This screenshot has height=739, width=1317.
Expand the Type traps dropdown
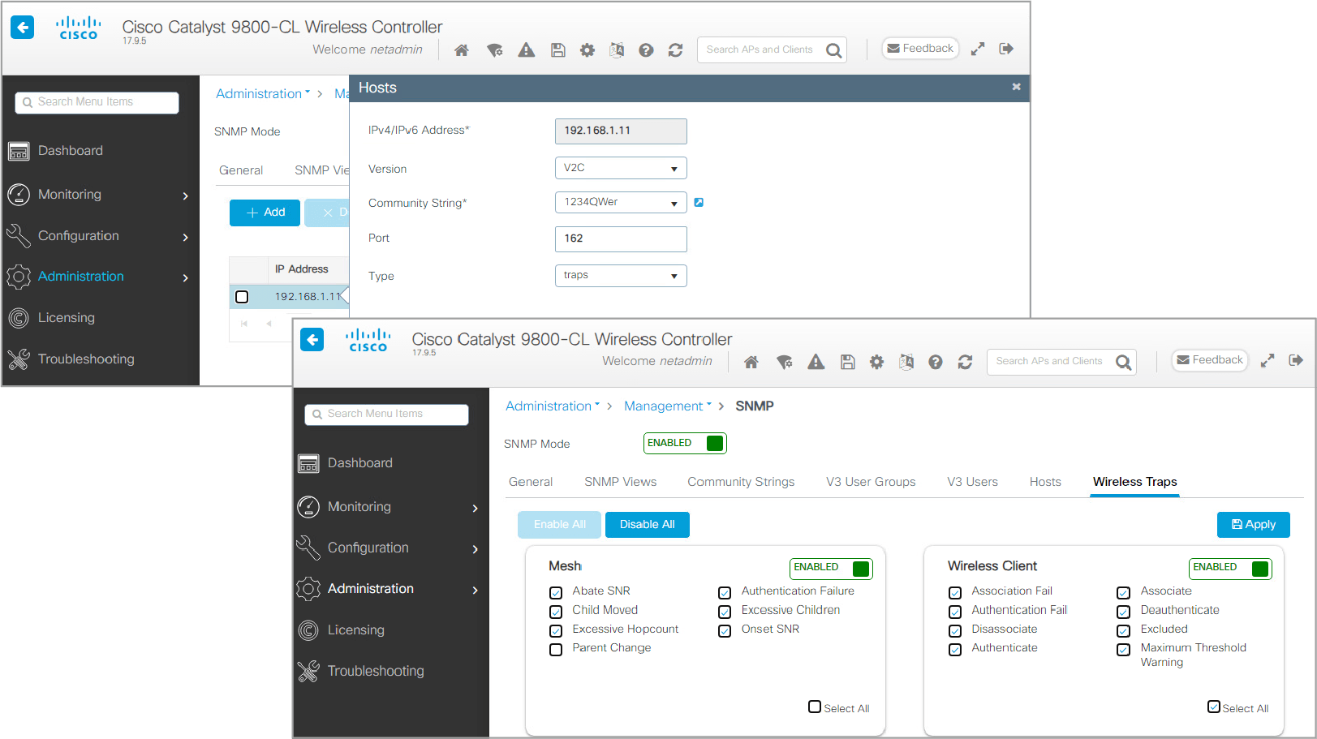[621, 276]
